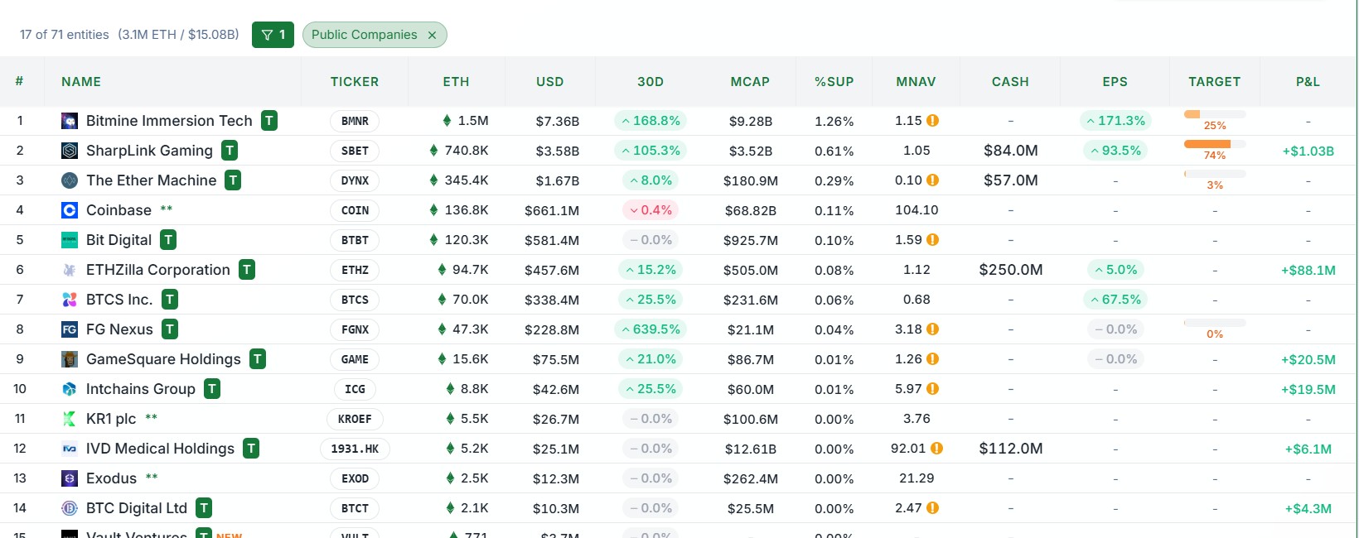Click the 1931.HK ticker badge
1359x538 pixels.
click(x=355, y=449)
